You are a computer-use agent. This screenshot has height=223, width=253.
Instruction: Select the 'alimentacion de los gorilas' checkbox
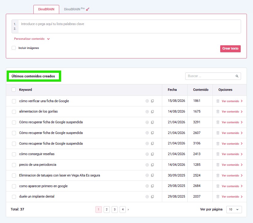(14, 112)
